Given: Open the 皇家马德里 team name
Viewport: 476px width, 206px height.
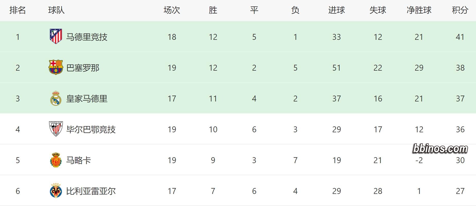Looking at the screenshot, I should [87, 99].
